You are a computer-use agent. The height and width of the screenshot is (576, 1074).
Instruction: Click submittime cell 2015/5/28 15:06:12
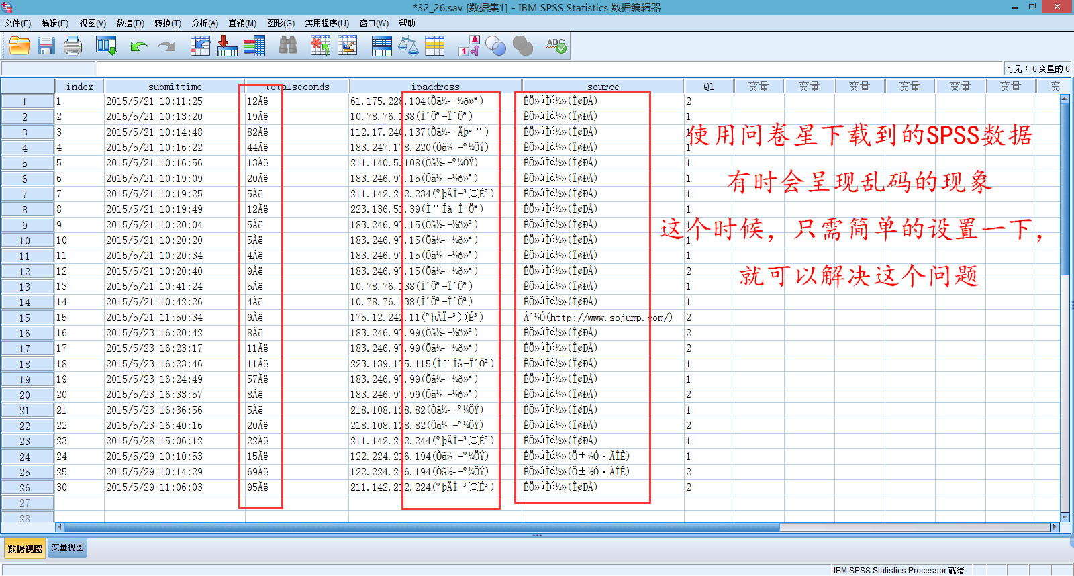[175, 441]
